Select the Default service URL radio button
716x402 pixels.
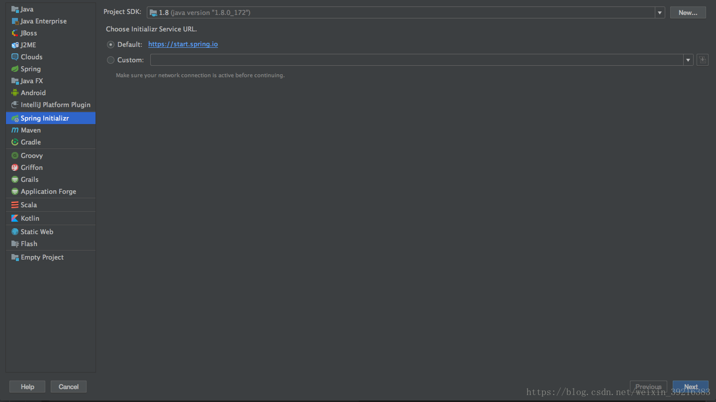110,44
